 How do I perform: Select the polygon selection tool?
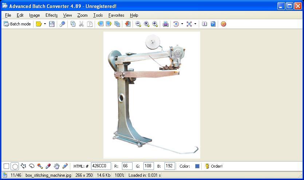(23, 166)
